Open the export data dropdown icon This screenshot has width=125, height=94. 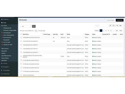pos(121,26)
